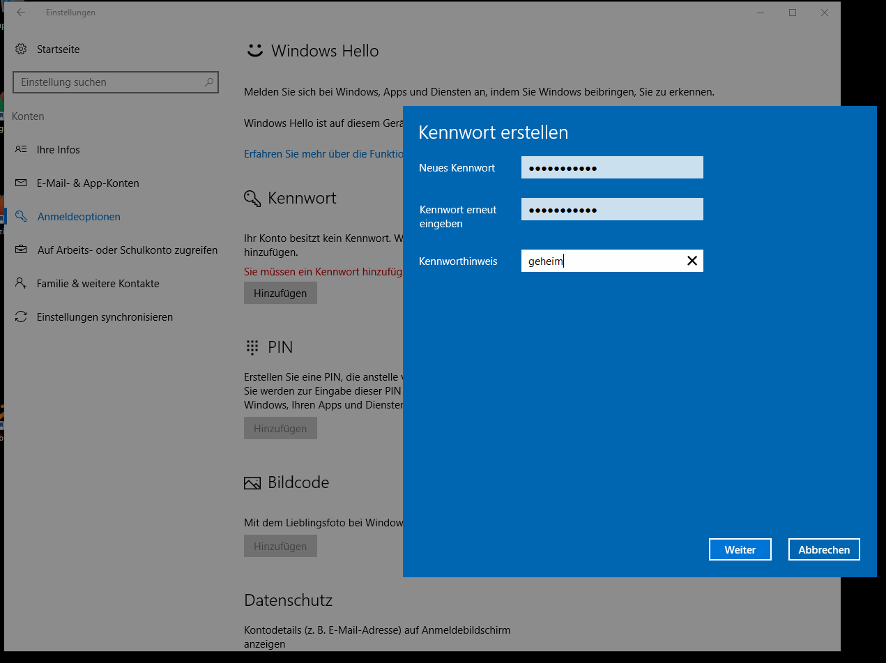Click red Sie müssen ein Kennwort warning
This screenshot has width=886, height=663.
point(323,271)
